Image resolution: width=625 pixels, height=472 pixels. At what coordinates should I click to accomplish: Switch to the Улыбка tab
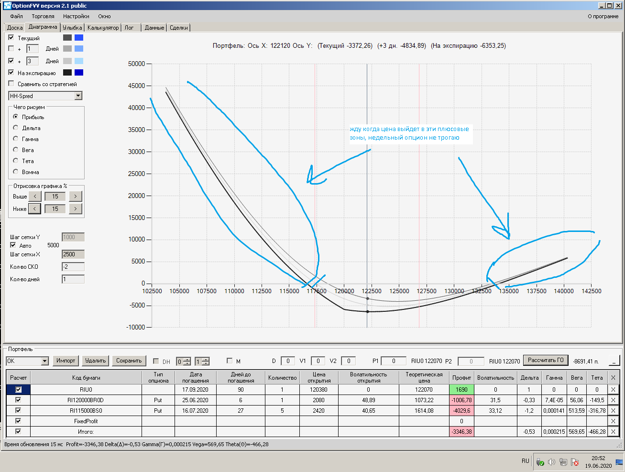[73, 28]
